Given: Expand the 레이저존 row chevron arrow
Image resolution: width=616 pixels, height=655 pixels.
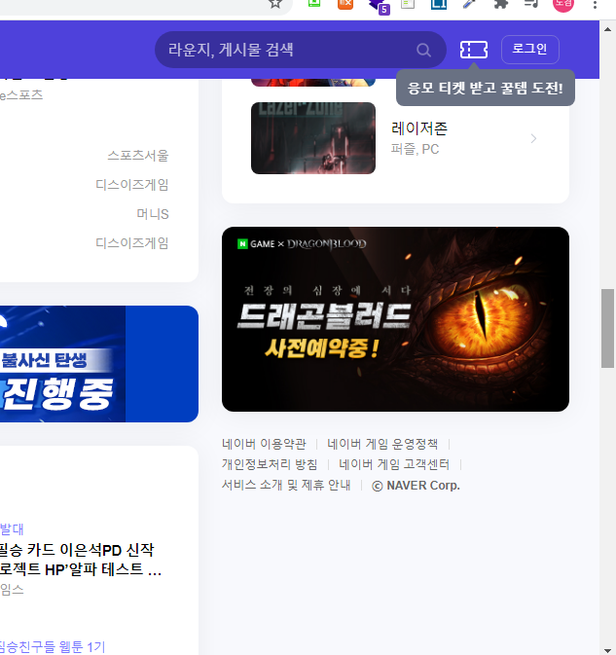Looking at the screenshot, I should point(533,138).
